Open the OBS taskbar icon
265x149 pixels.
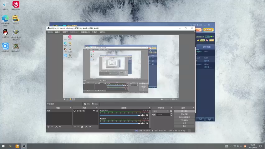coord(24,146)
